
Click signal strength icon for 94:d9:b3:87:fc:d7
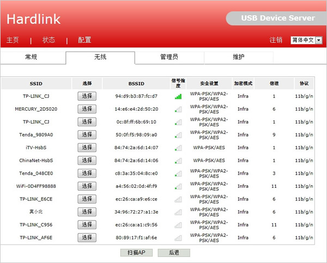click(178, 96)
